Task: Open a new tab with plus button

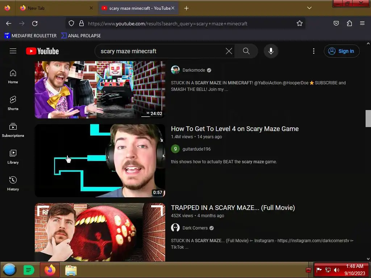Action: click(x=187, y=8)
